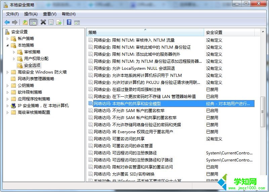Click the Up one level folder icon
The width and height of the screenshot is (269, 192).
tap(25, 22)
